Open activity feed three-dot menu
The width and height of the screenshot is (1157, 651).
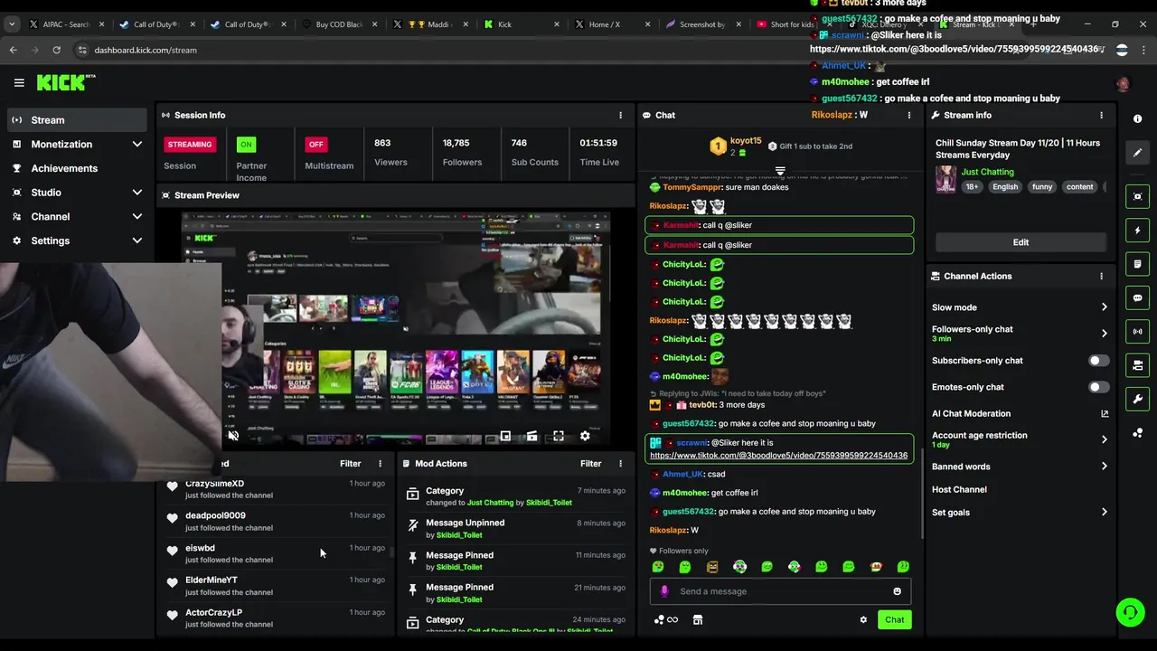point(380,463)
